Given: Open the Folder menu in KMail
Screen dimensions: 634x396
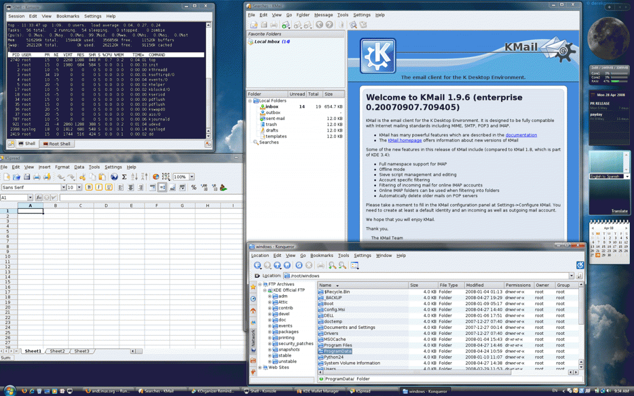Looking at the screenshot, I should click(303, 15).
